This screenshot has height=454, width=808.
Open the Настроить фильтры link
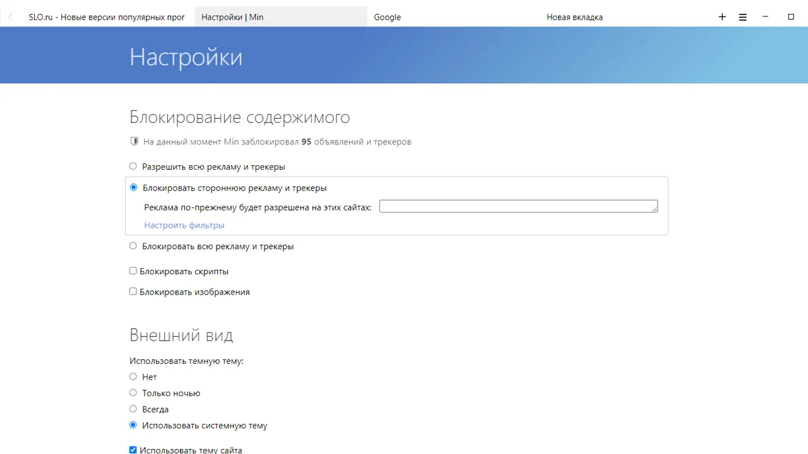click(184, 225)
